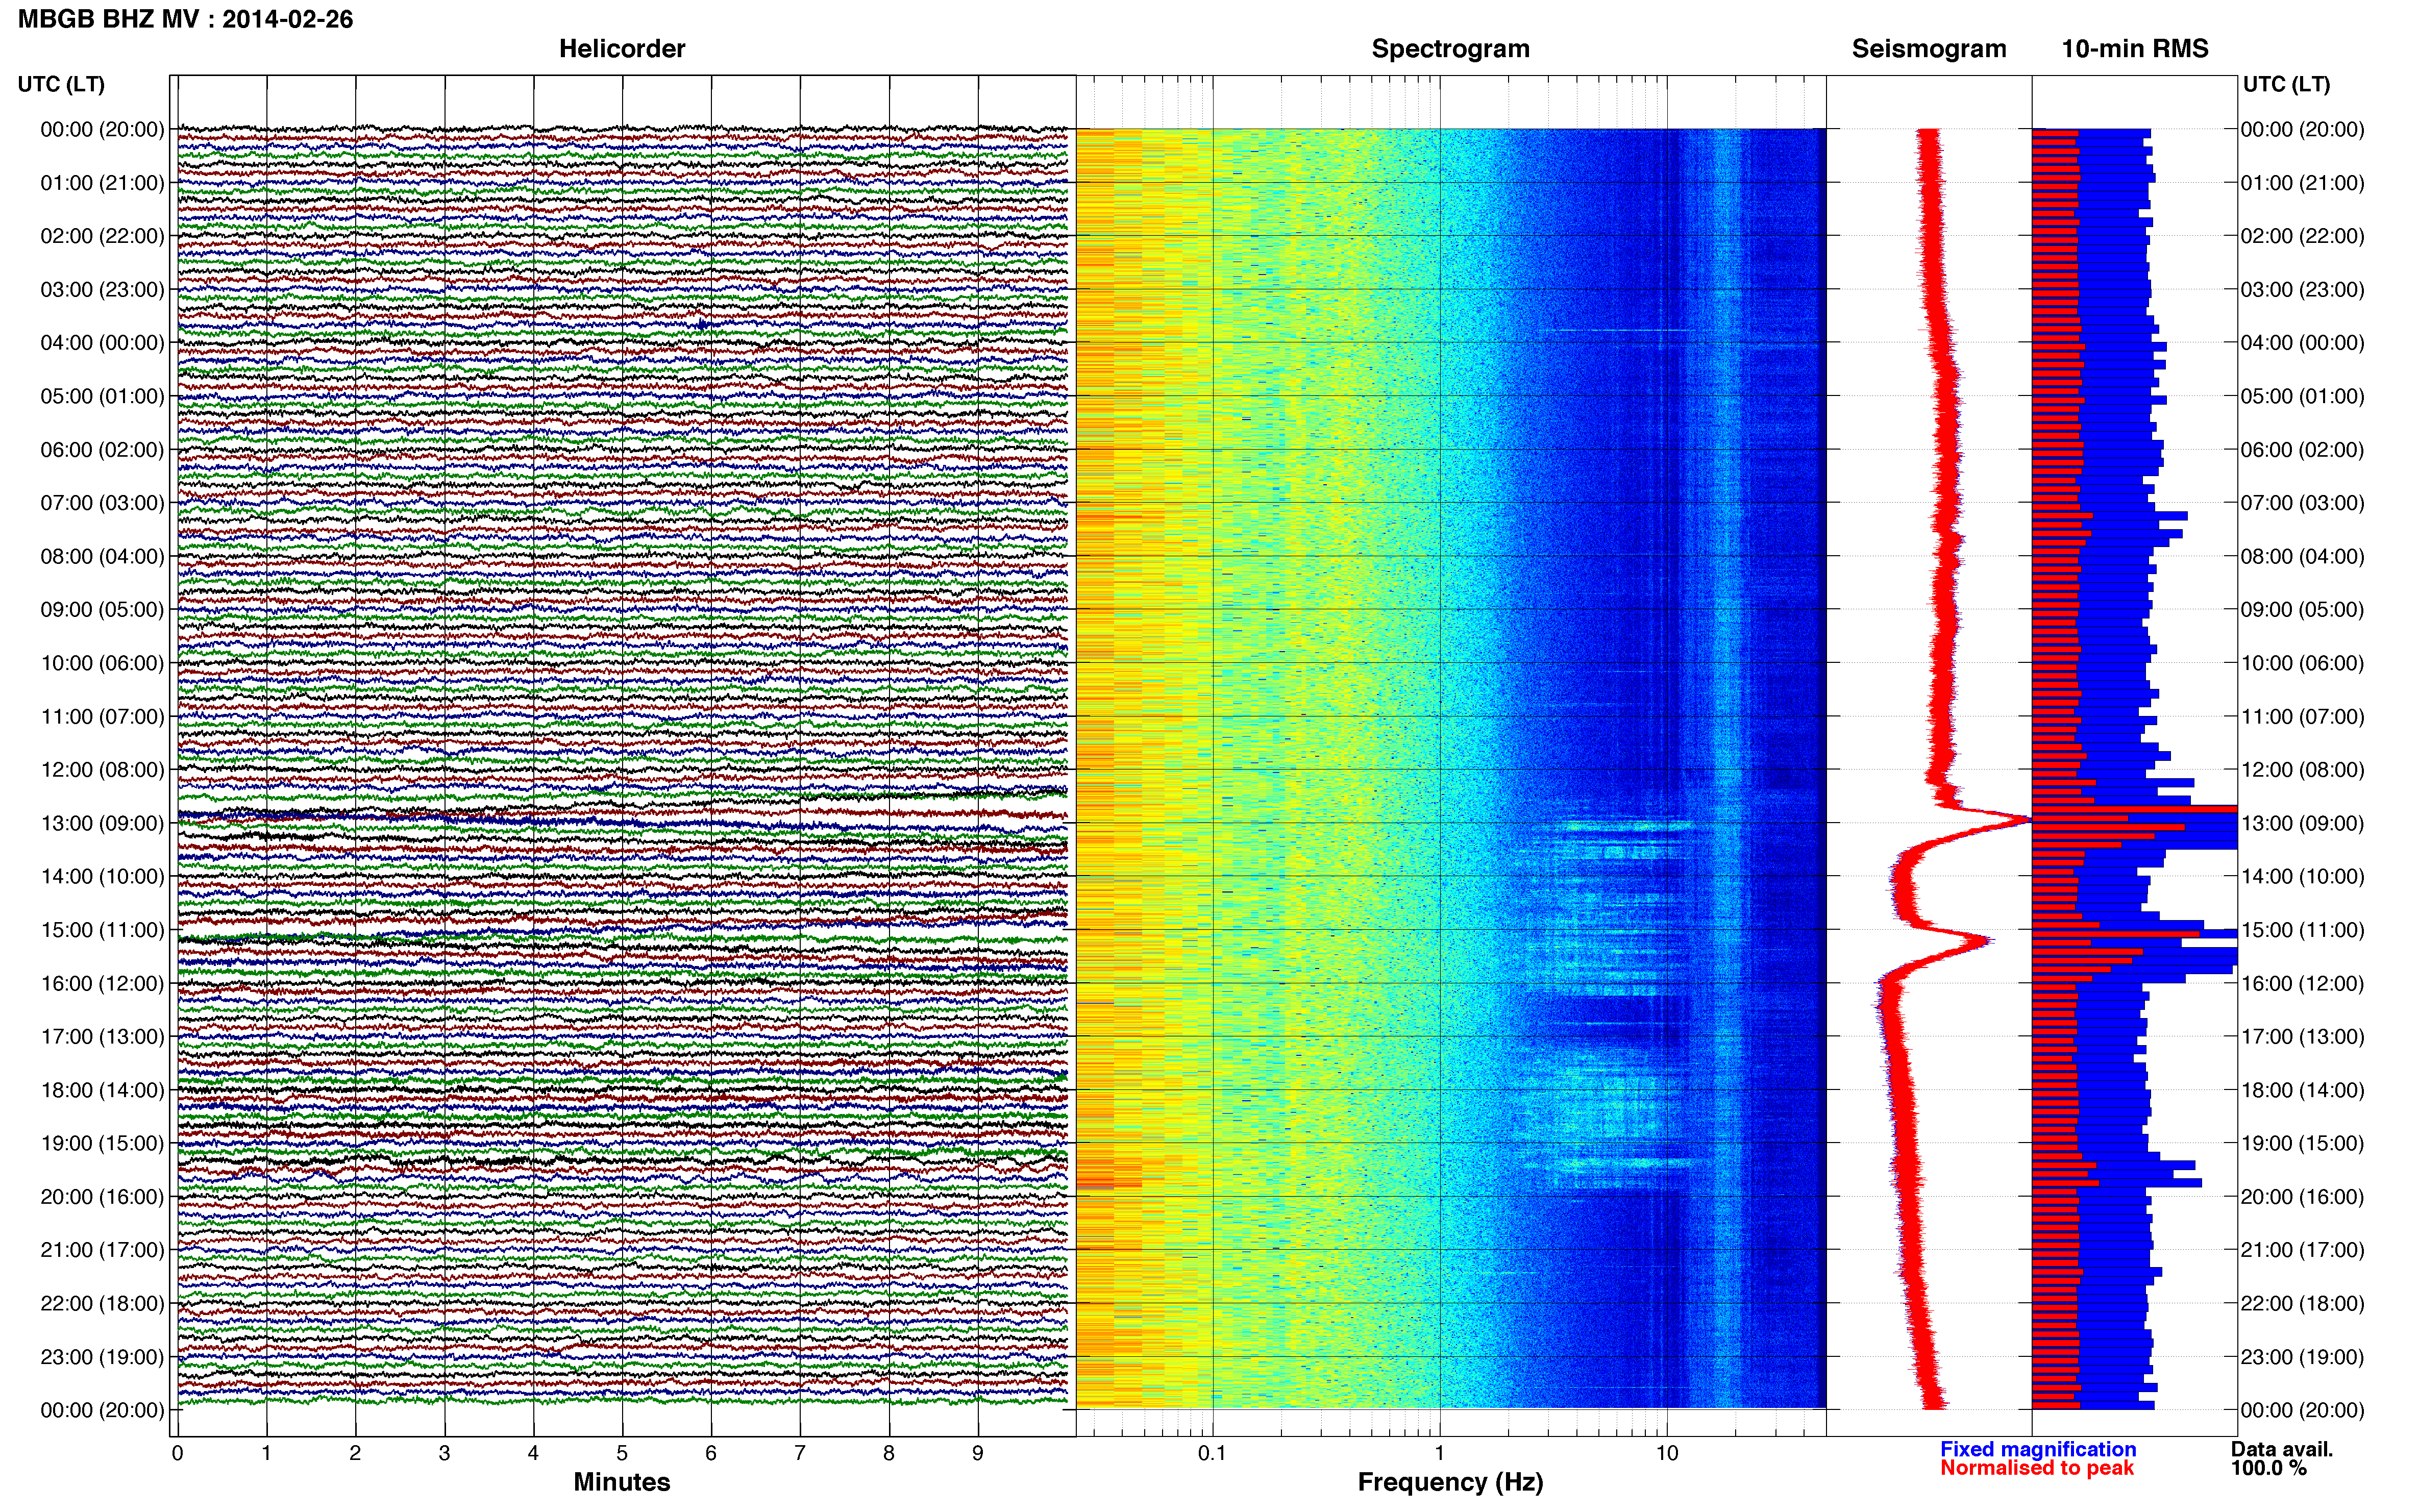2419x1512 pixels.
Task: Click left time label 02:00 (22:00)
Action: click(102, 236)
